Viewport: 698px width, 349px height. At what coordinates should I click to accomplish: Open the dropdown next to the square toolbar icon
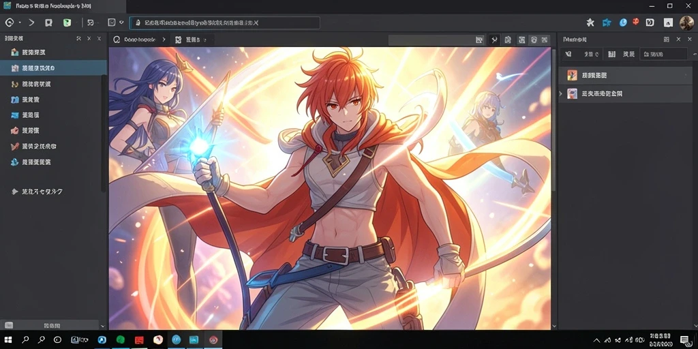pyautogui.click(x=121, y=22)
